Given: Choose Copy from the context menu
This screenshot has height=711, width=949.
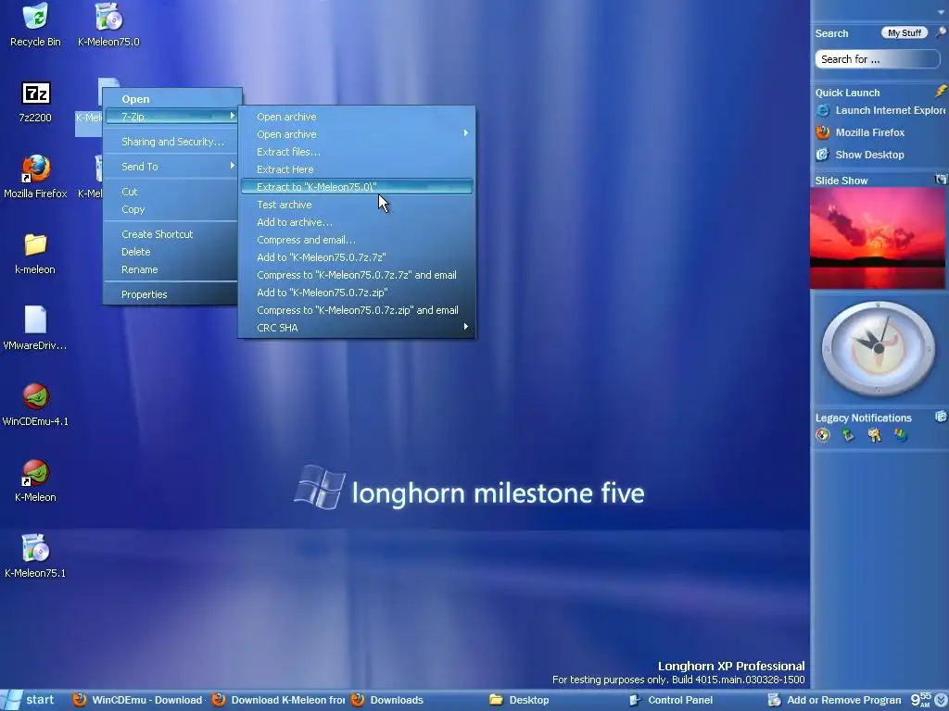Looking at the screenshot, I should [172, 209].
